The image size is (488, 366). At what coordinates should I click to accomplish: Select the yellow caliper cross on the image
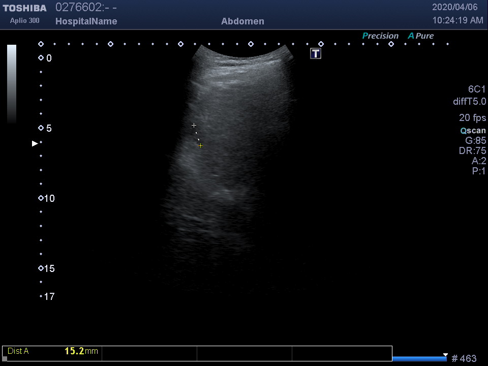[x=200, y=146]
